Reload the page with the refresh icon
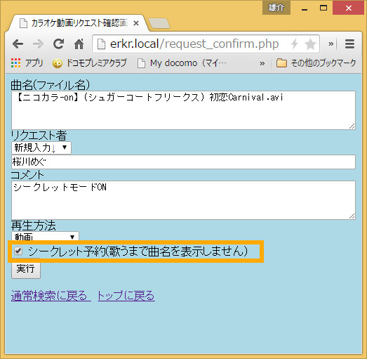Viewport: 367px width, 359px height. 58,44
